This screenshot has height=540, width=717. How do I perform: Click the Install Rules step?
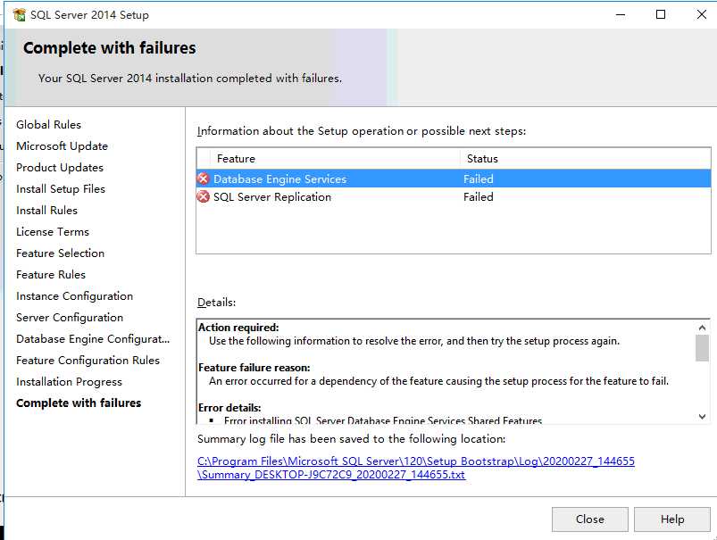coord(47,211)
